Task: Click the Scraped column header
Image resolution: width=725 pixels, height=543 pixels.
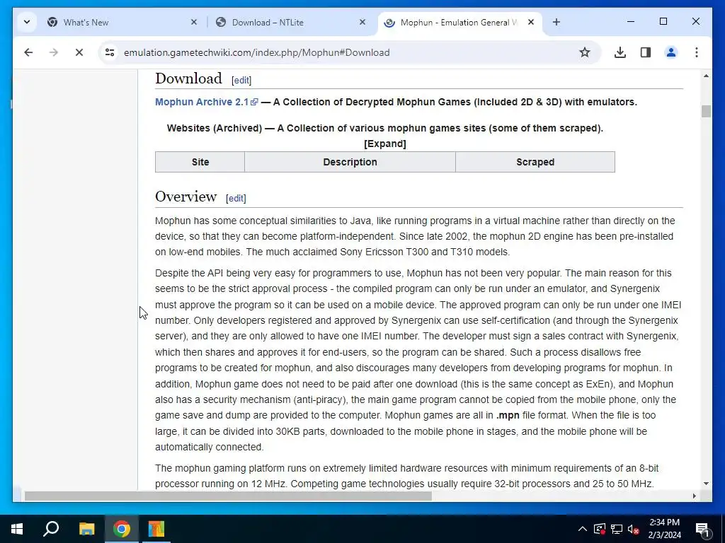Action: pyautogui.click(x=535, y=162)
